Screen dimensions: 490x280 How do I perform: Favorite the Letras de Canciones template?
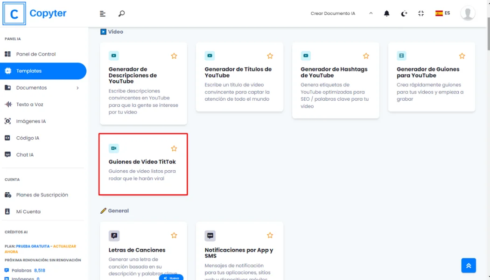174,235
